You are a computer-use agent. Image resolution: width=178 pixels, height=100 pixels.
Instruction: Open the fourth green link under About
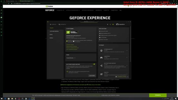click(72, 49)
